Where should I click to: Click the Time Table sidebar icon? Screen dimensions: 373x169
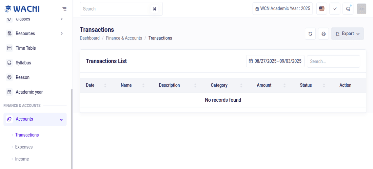coord(9,48)
